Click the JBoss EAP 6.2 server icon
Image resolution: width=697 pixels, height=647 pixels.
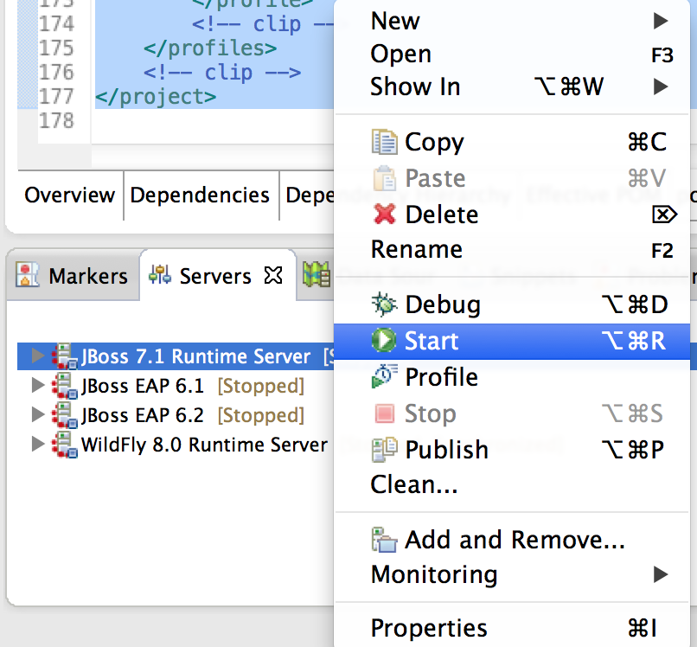(x=65, y=415)
